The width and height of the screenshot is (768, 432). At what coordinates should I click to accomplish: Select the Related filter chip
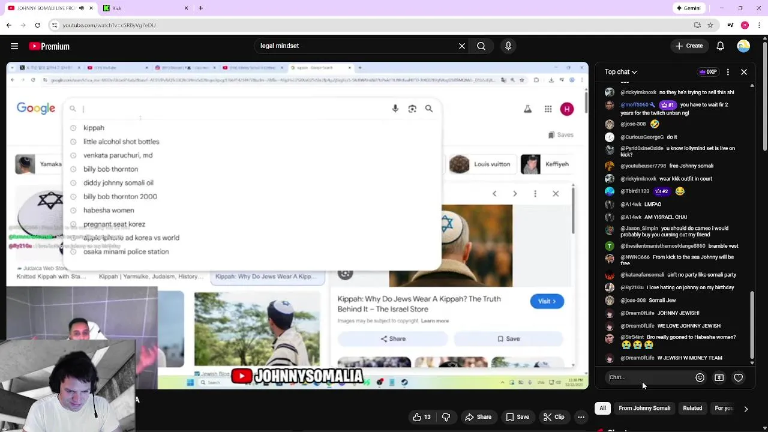click(692, 409)
